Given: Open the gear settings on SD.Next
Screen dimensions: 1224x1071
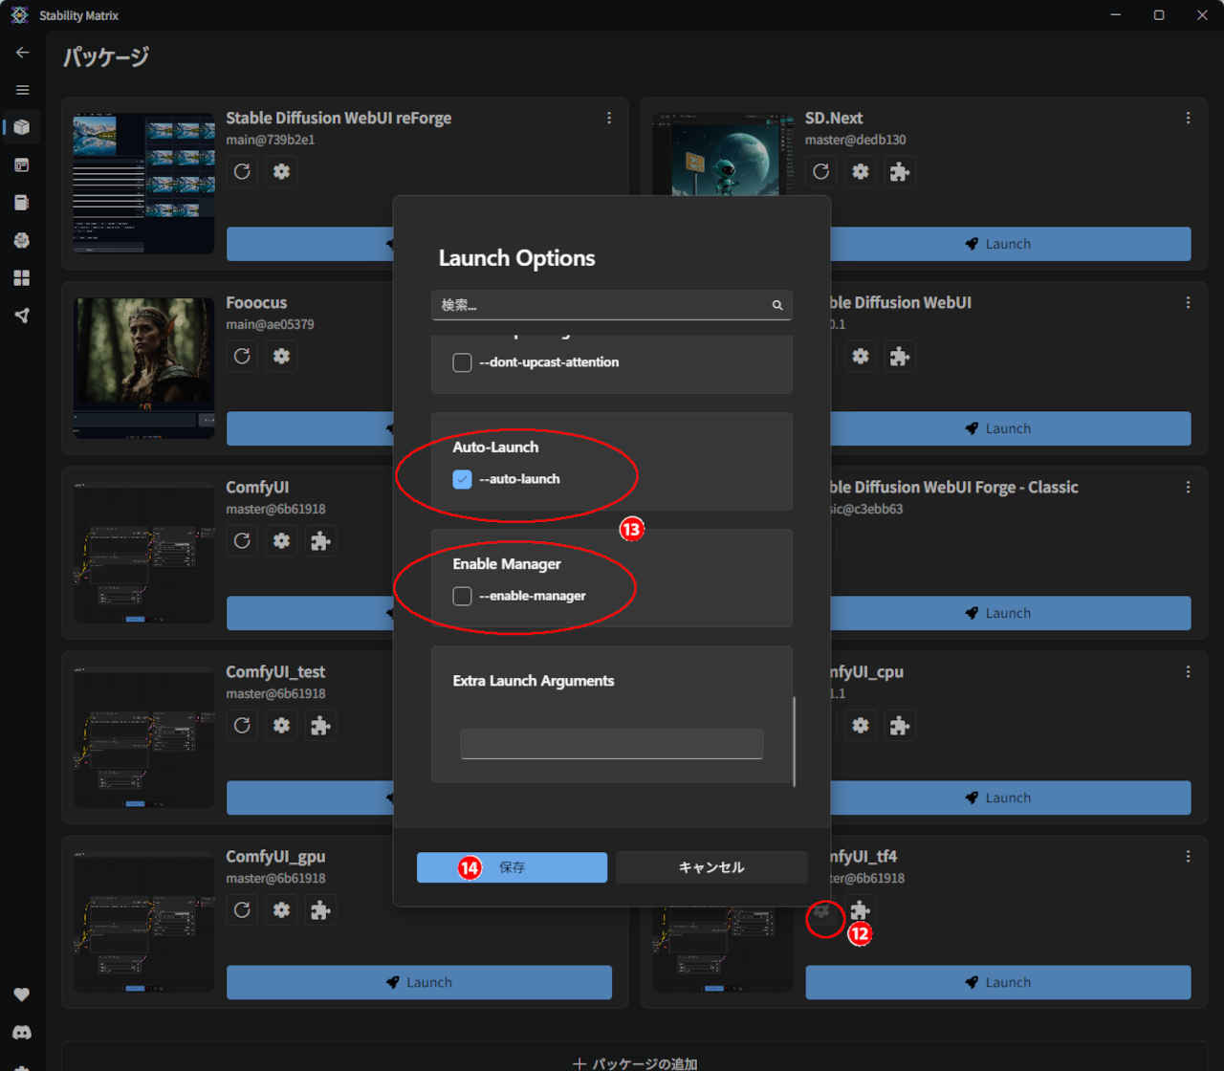Looking at the screenshot, I should (x=861, y=171).
